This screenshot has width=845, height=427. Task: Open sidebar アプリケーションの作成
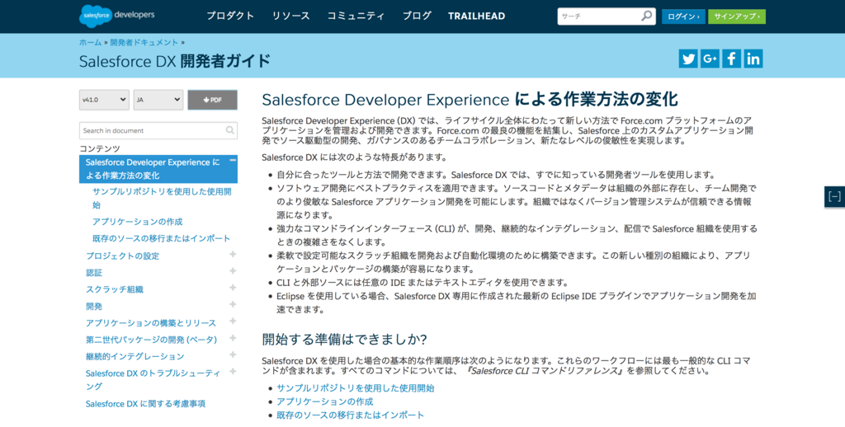pos(138,222)
